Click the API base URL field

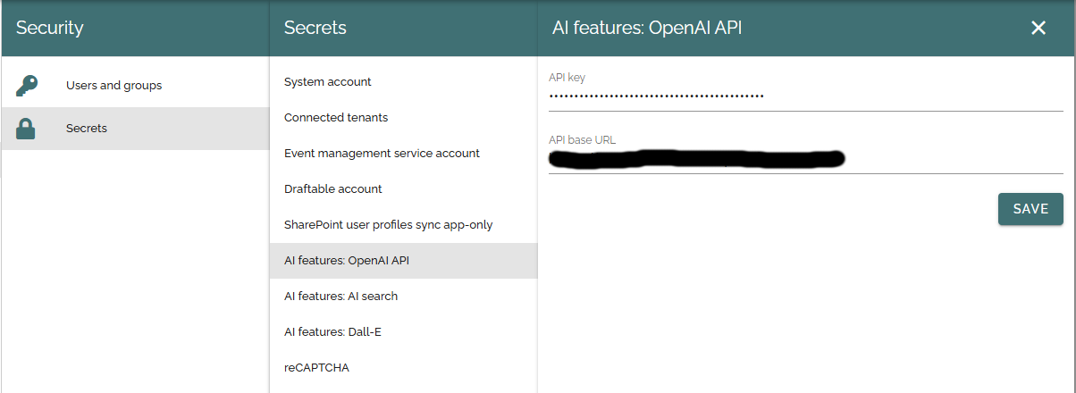tap(806, 160)
